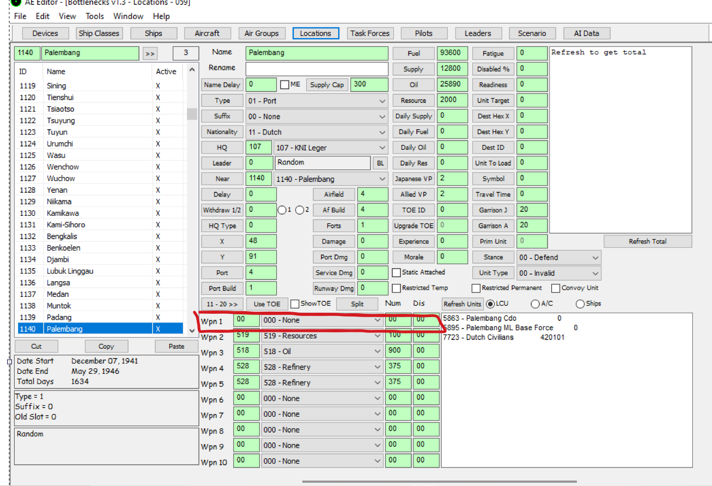
Task: Open the Tools menu
Action: click(x=95, y=16)
